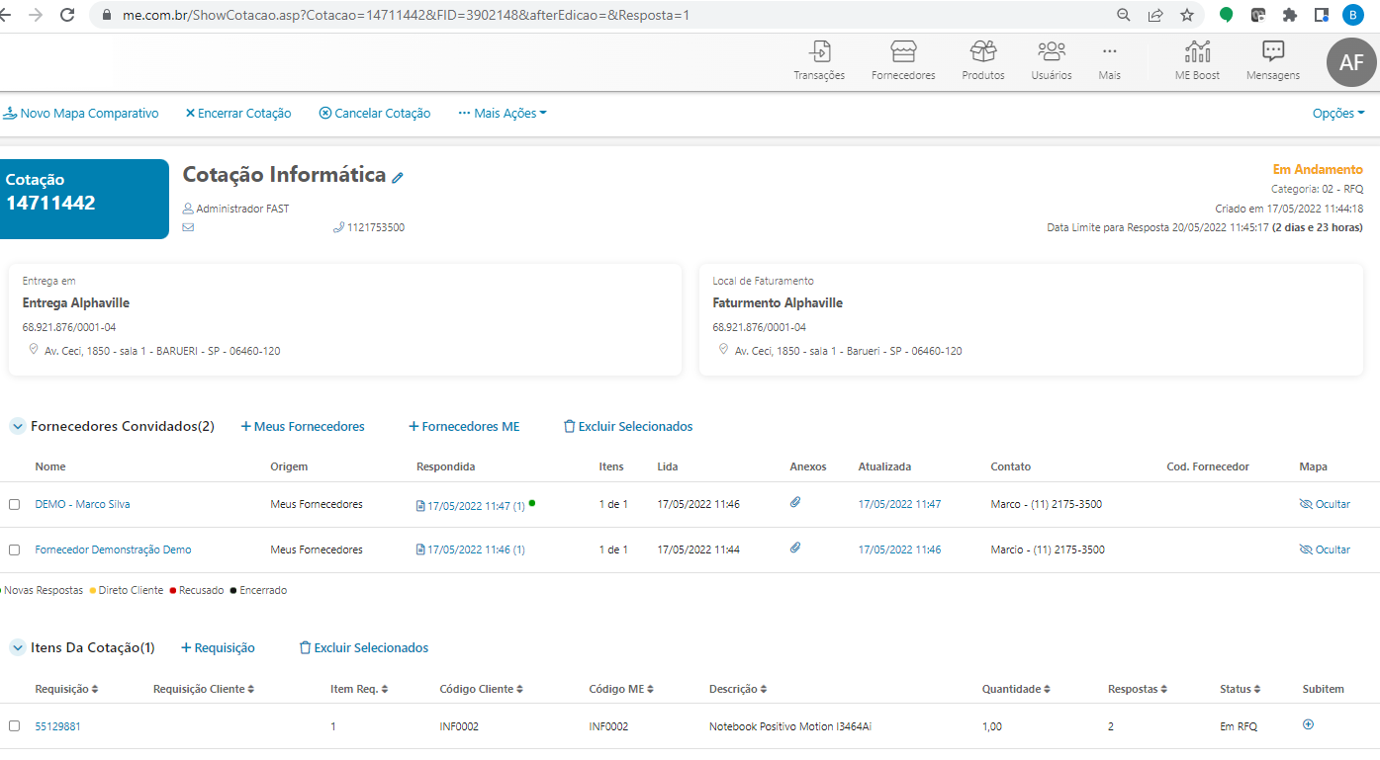
Task: Open the Mais Ações dropdown
Action: point(503,114)
